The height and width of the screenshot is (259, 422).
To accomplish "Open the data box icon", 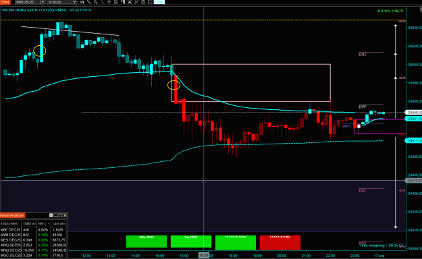I will click(116, 2).
